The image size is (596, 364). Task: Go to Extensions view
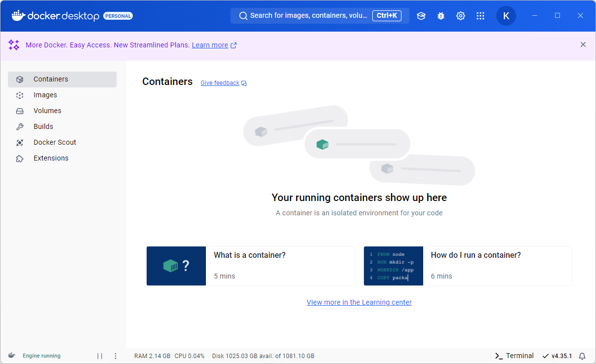pos(62,158)
